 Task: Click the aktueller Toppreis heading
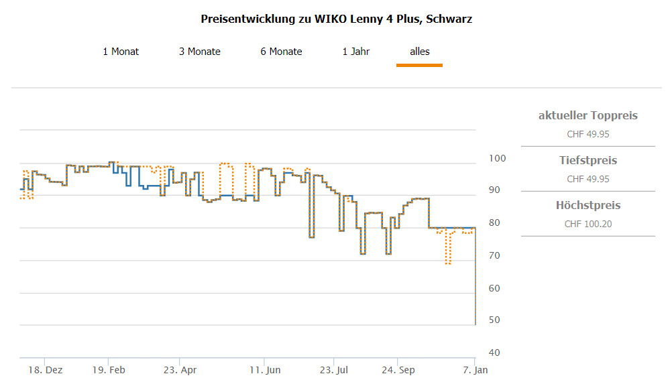pyautogui.click(x=588, y=116)
